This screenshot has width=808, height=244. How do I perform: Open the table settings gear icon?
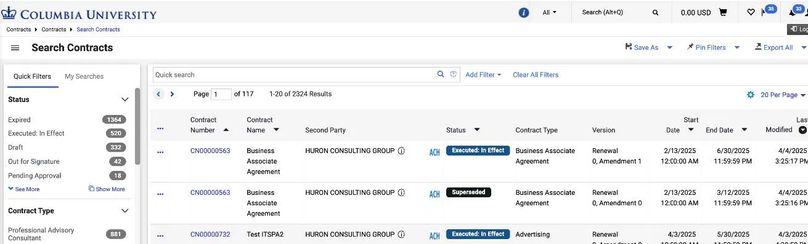(x=751, y=95)
